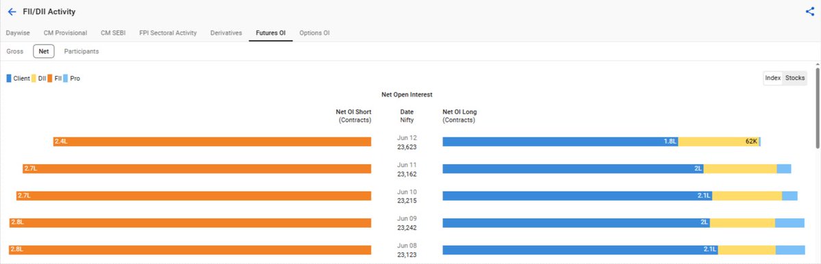Click the Jun 12 blue Client long bar

tap(560, 142)
